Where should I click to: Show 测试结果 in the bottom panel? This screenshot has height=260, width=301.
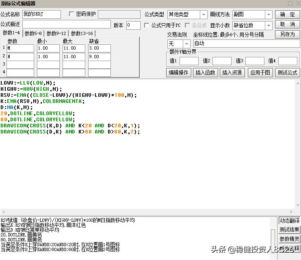point(289,230)
